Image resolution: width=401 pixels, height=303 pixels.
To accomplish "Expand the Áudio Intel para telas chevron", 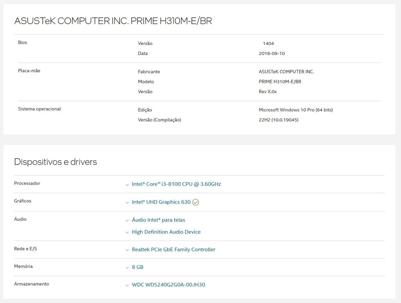I will [x=127, y=220].
